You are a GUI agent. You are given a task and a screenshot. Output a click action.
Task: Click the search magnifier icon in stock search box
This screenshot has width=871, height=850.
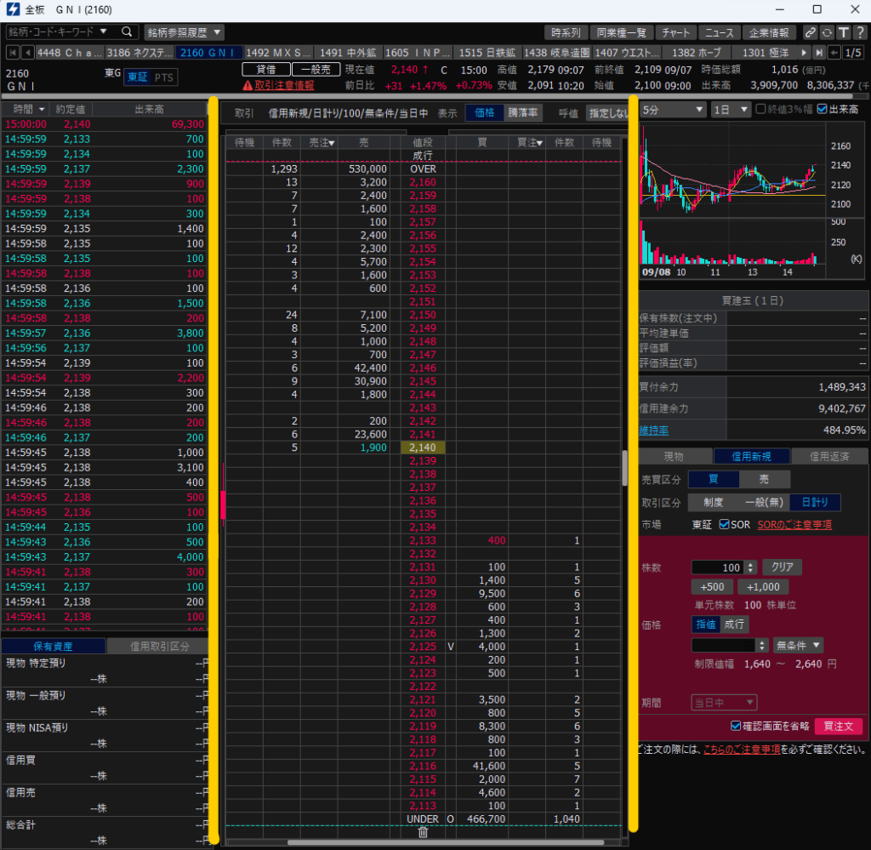(x=126, y=32)
